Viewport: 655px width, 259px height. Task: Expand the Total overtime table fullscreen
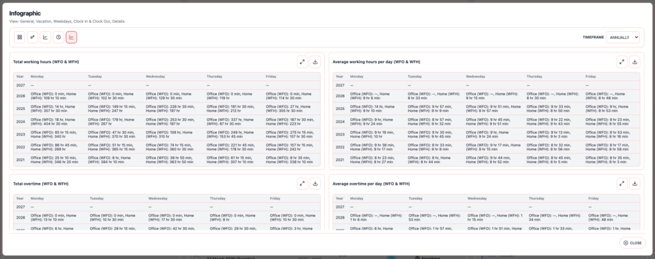click(x=303, y=184)
